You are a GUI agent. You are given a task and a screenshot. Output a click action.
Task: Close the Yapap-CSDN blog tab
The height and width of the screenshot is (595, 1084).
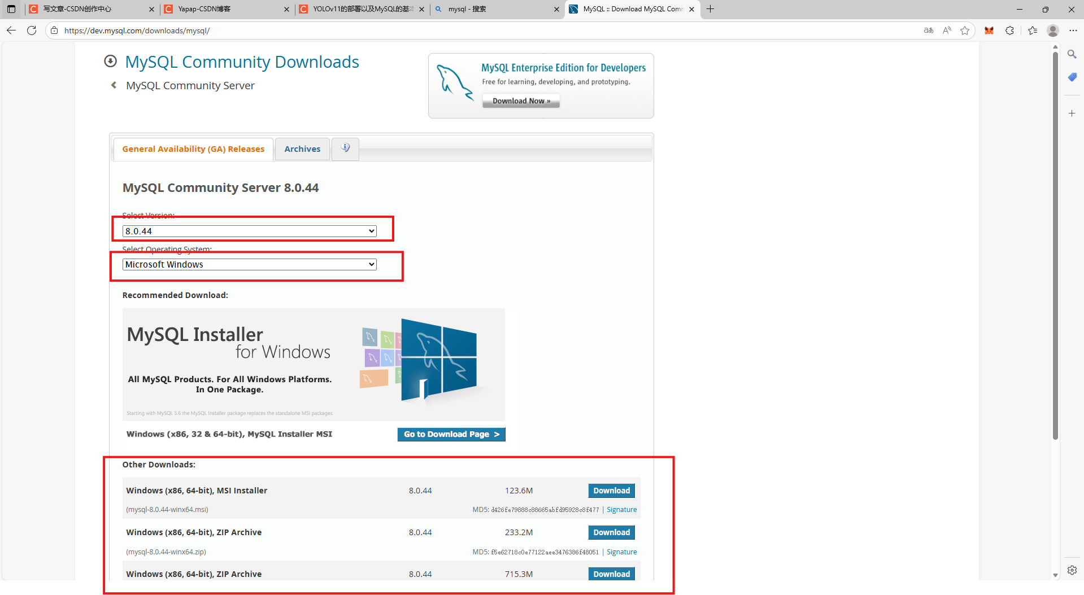286,9
